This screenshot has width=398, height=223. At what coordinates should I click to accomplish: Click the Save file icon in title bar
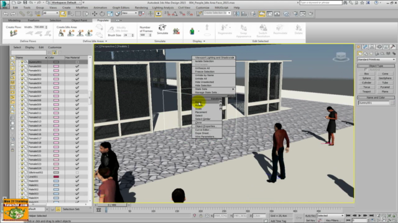[x=25, y=2]
